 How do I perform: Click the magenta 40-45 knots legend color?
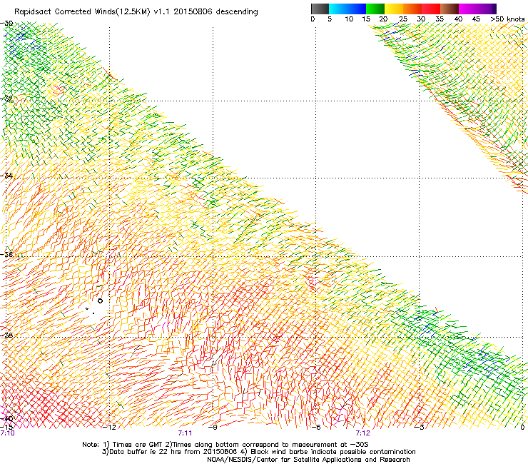point(468,9)
